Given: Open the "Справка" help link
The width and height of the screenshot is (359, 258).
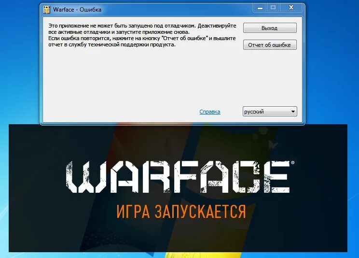Looking at the screenshot, I should [210, 112].
